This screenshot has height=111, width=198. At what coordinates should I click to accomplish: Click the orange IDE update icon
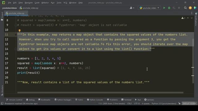tap(190, 8)
